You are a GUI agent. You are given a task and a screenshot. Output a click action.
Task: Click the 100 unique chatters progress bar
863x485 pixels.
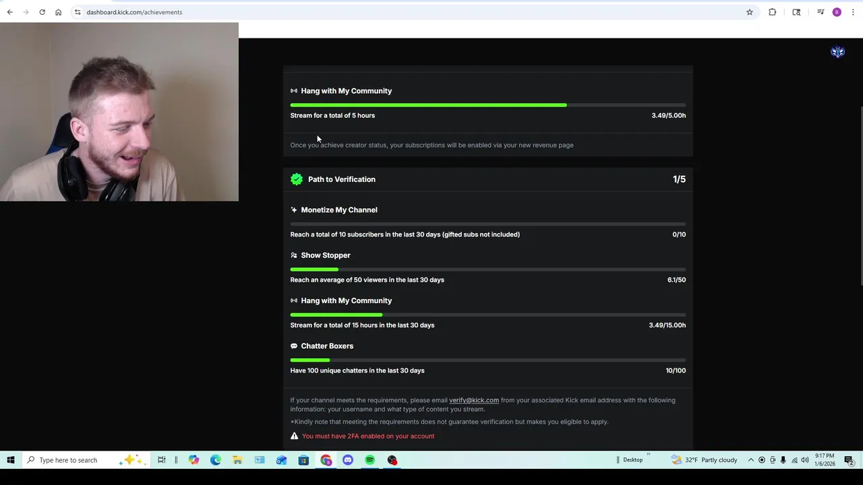coord(488,360)
